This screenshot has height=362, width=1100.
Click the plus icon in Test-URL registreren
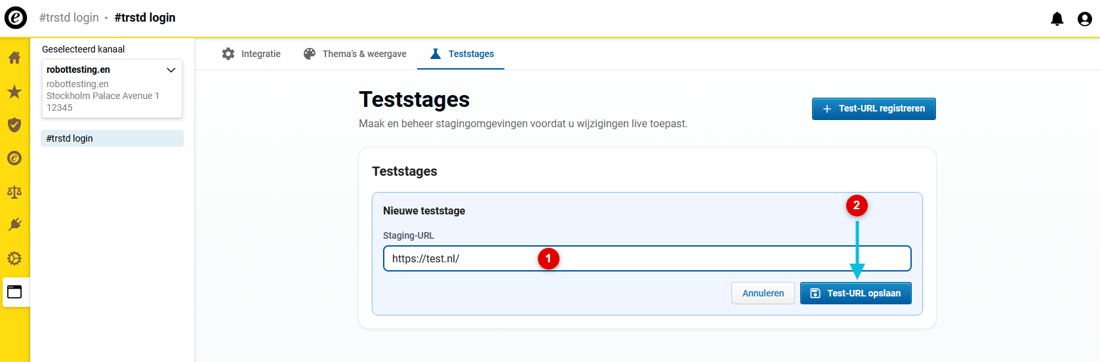pos(827,109)
